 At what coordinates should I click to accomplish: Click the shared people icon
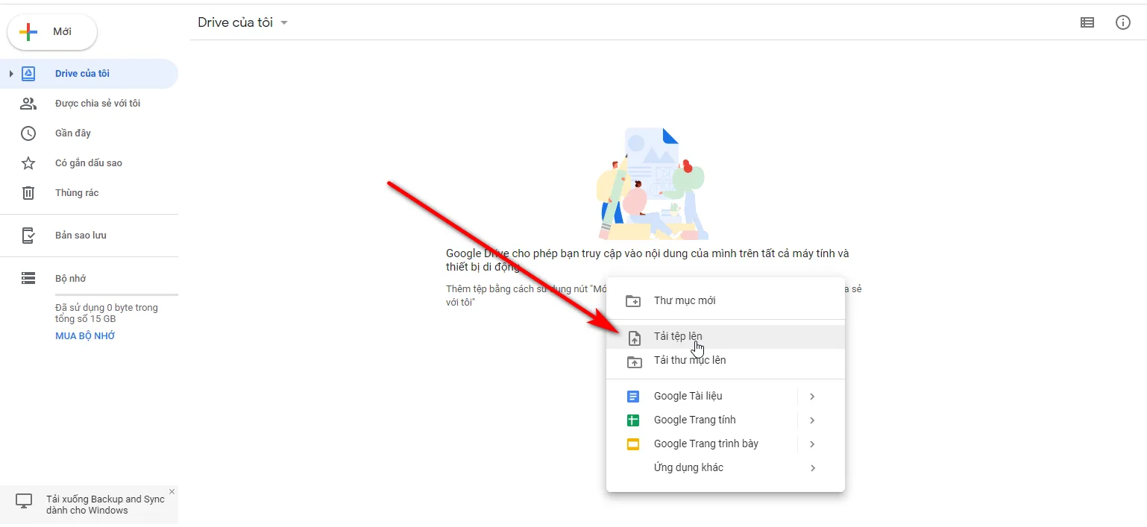[x=28, y=104]
